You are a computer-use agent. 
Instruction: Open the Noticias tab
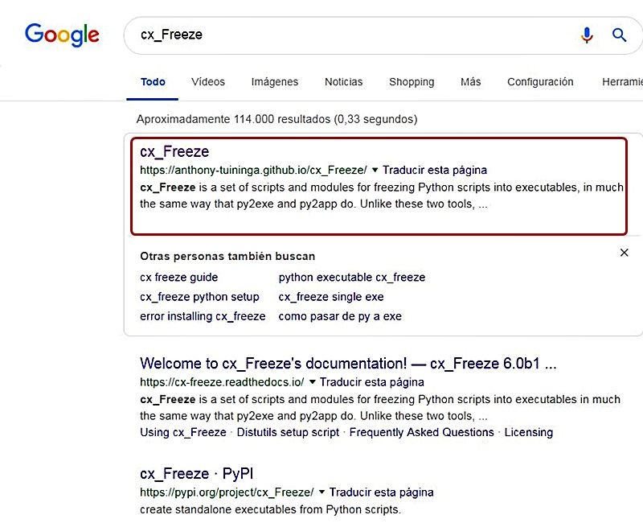pos(343,82)
